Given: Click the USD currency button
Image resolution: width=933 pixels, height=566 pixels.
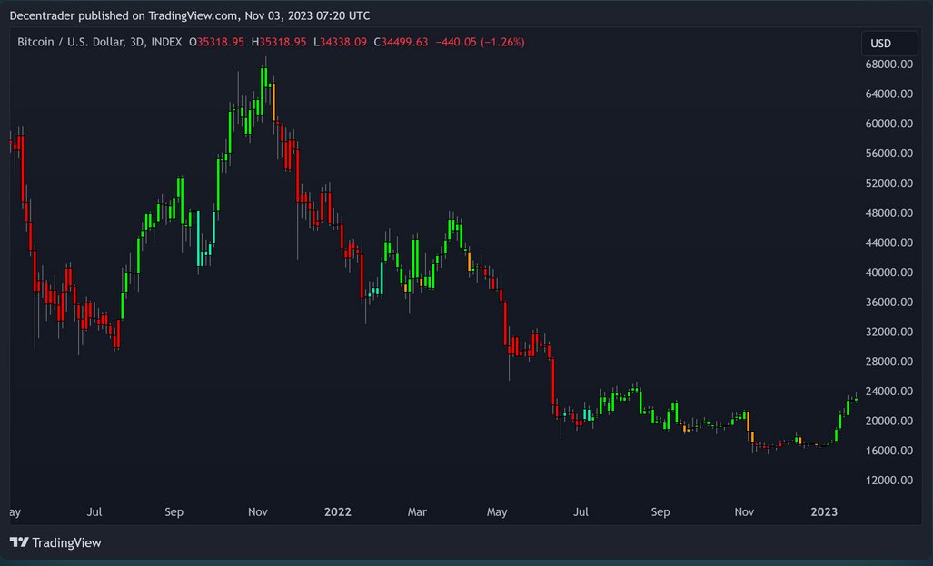Looking at the screenshot, I should [889, 44].
